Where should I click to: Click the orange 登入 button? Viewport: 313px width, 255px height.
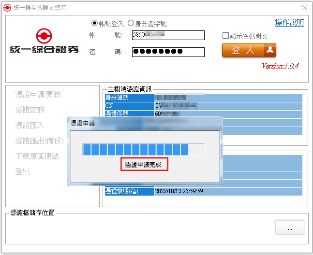pyautogui.click(x=249, y=50)
